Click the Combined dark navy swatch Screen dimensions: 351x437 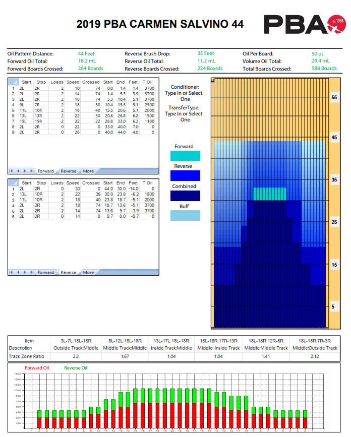[185, 196]
